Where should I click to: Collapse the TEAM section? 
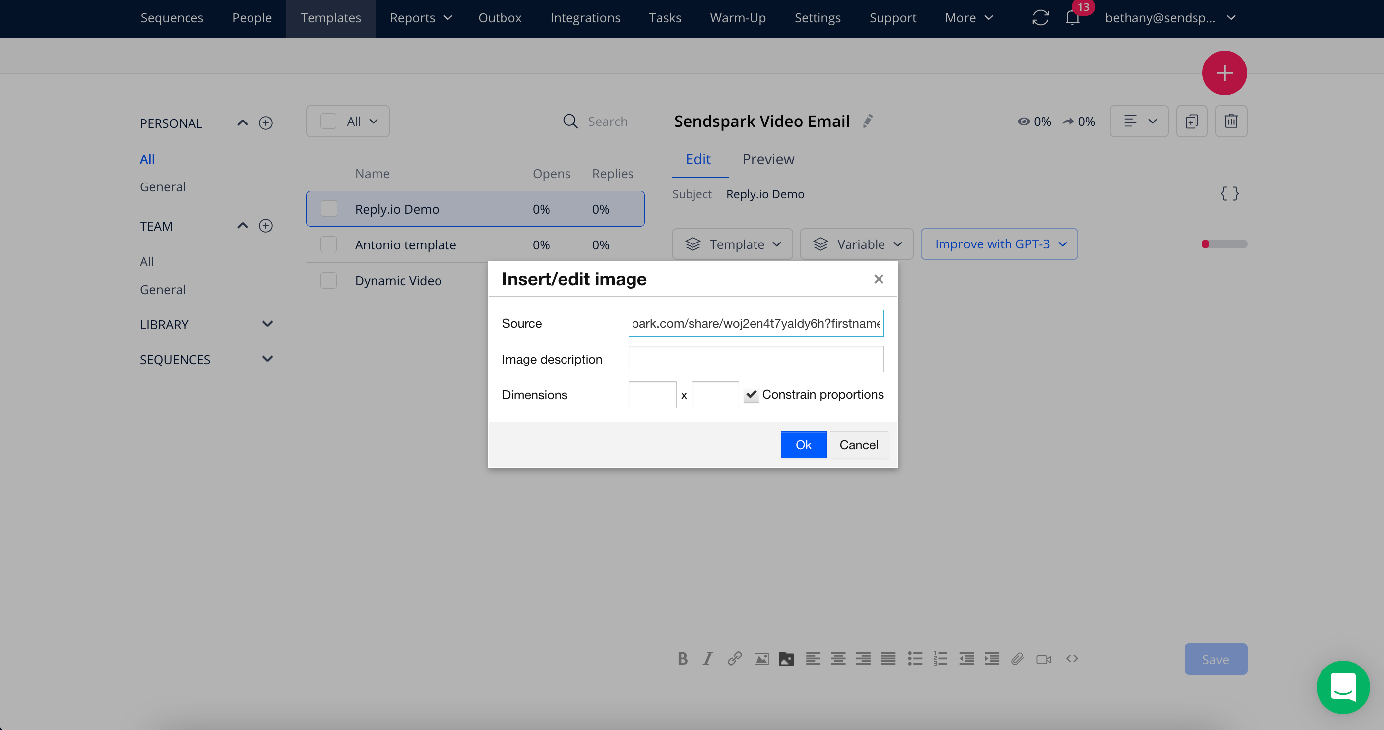pyautogui.click(x=242, y=226)
